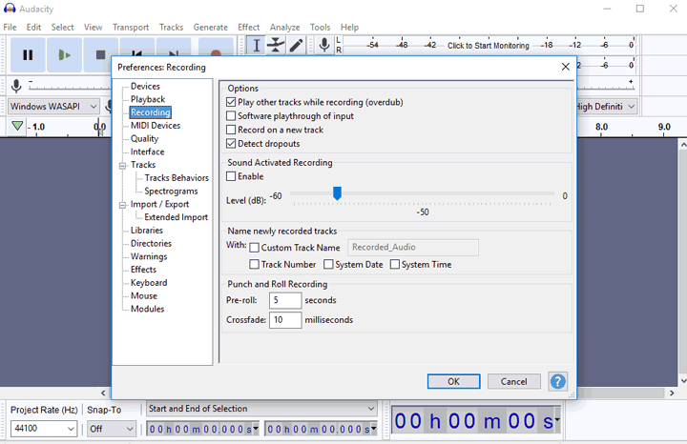Viewport: 687px width, 444px height.
Task: Open the Generate menu
Action: click(210, 28)
